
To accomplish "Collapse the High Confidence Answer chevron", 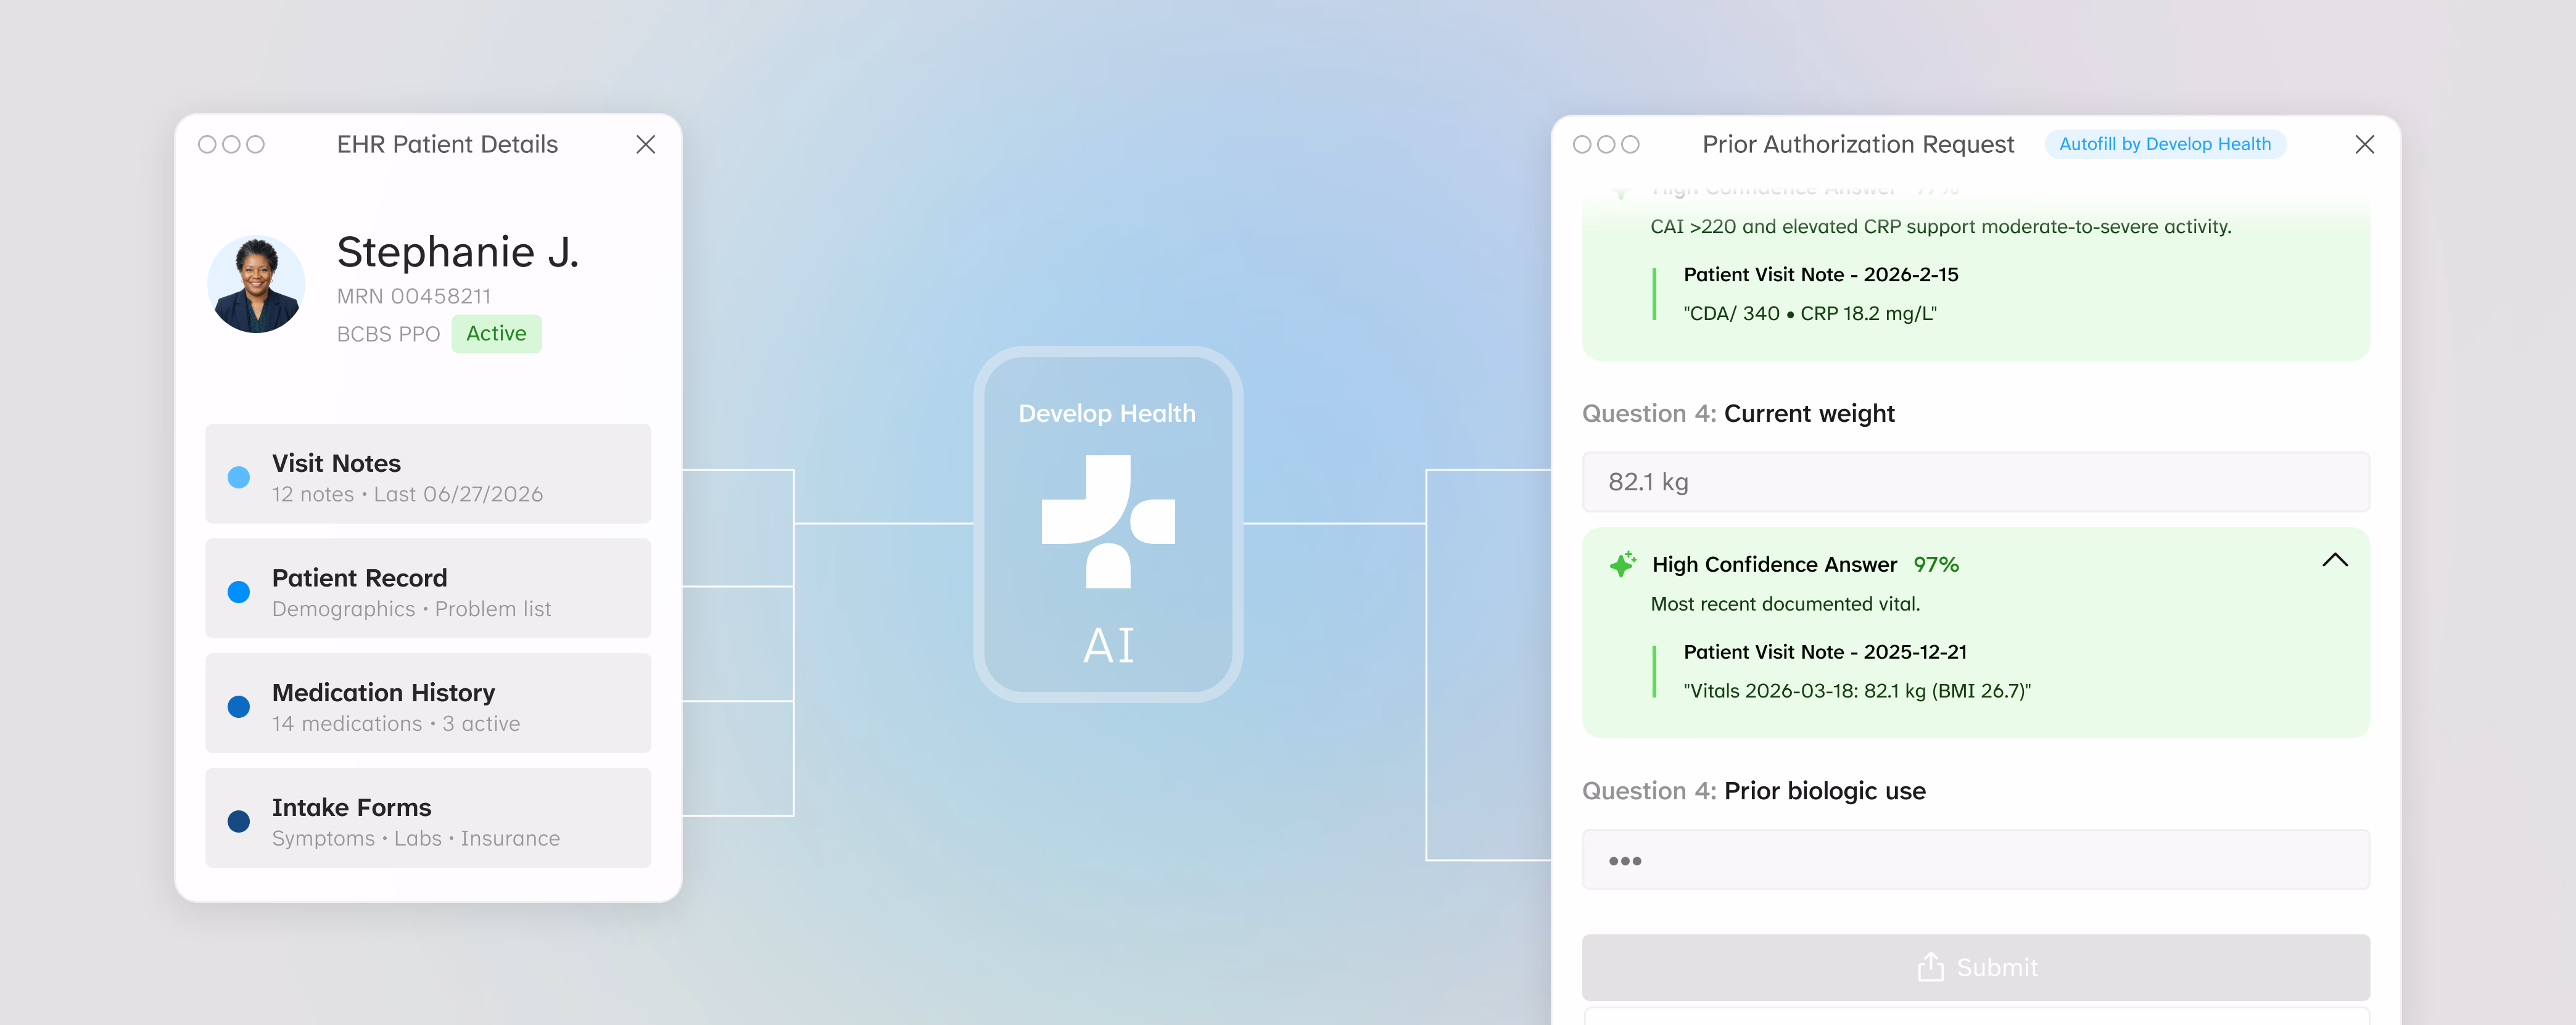I will point(2335,560).
